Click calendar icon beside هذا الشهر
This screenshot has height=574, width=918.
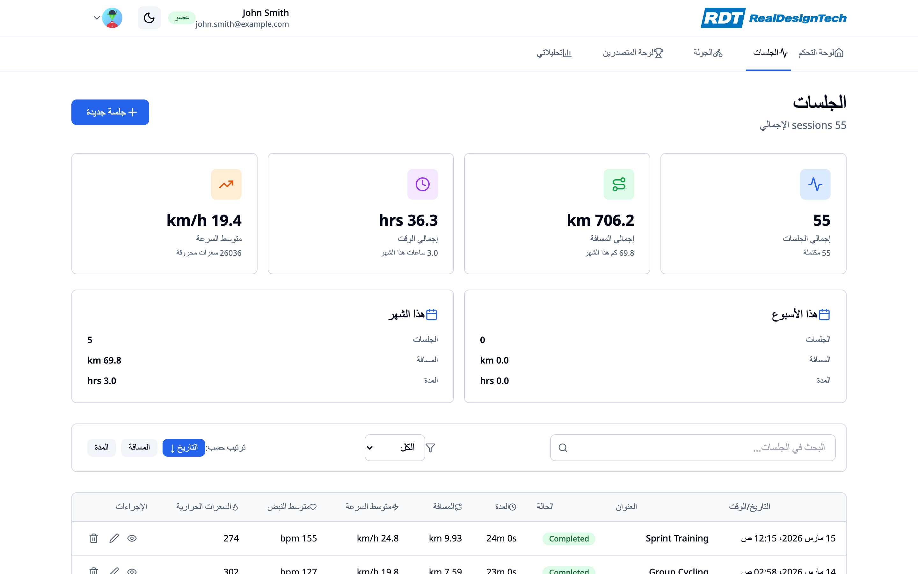point(432,314)
